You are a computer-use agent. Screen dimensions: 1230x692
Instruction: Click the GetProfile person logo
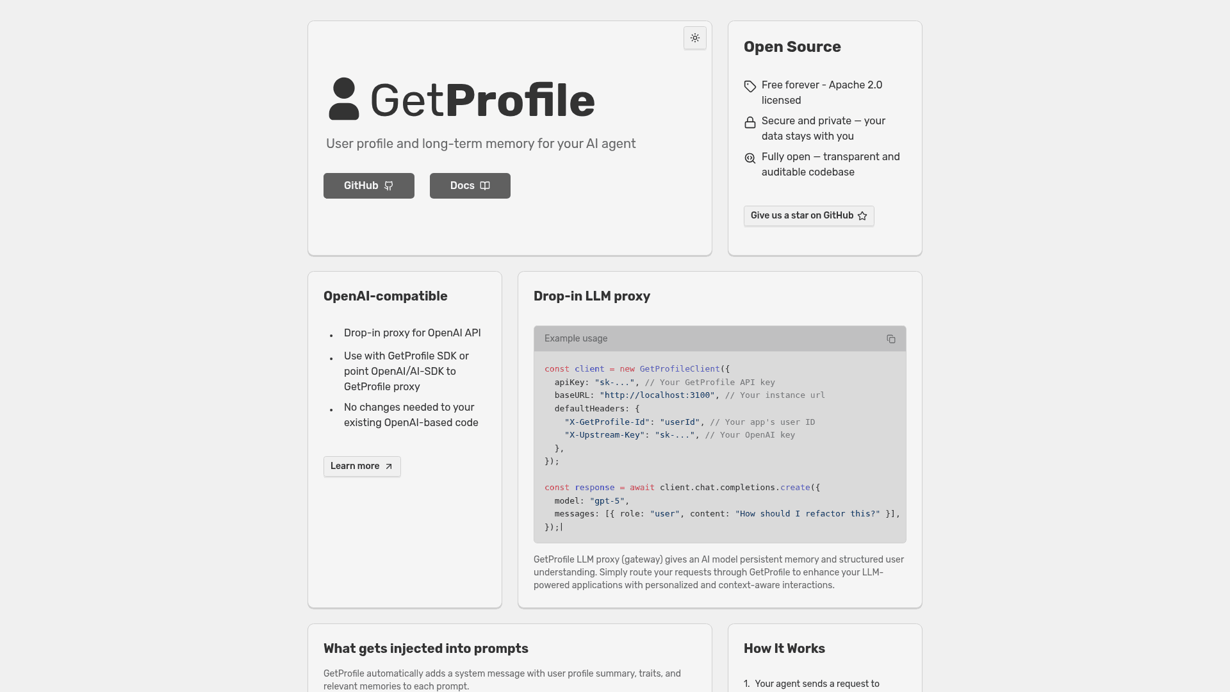point(344,98)
